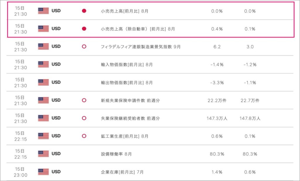The height and width of the screenshot is (181, 300).
Task: Click the hollow circle beside 鉱工業生産[前月比]
Action: coord(84,136)
